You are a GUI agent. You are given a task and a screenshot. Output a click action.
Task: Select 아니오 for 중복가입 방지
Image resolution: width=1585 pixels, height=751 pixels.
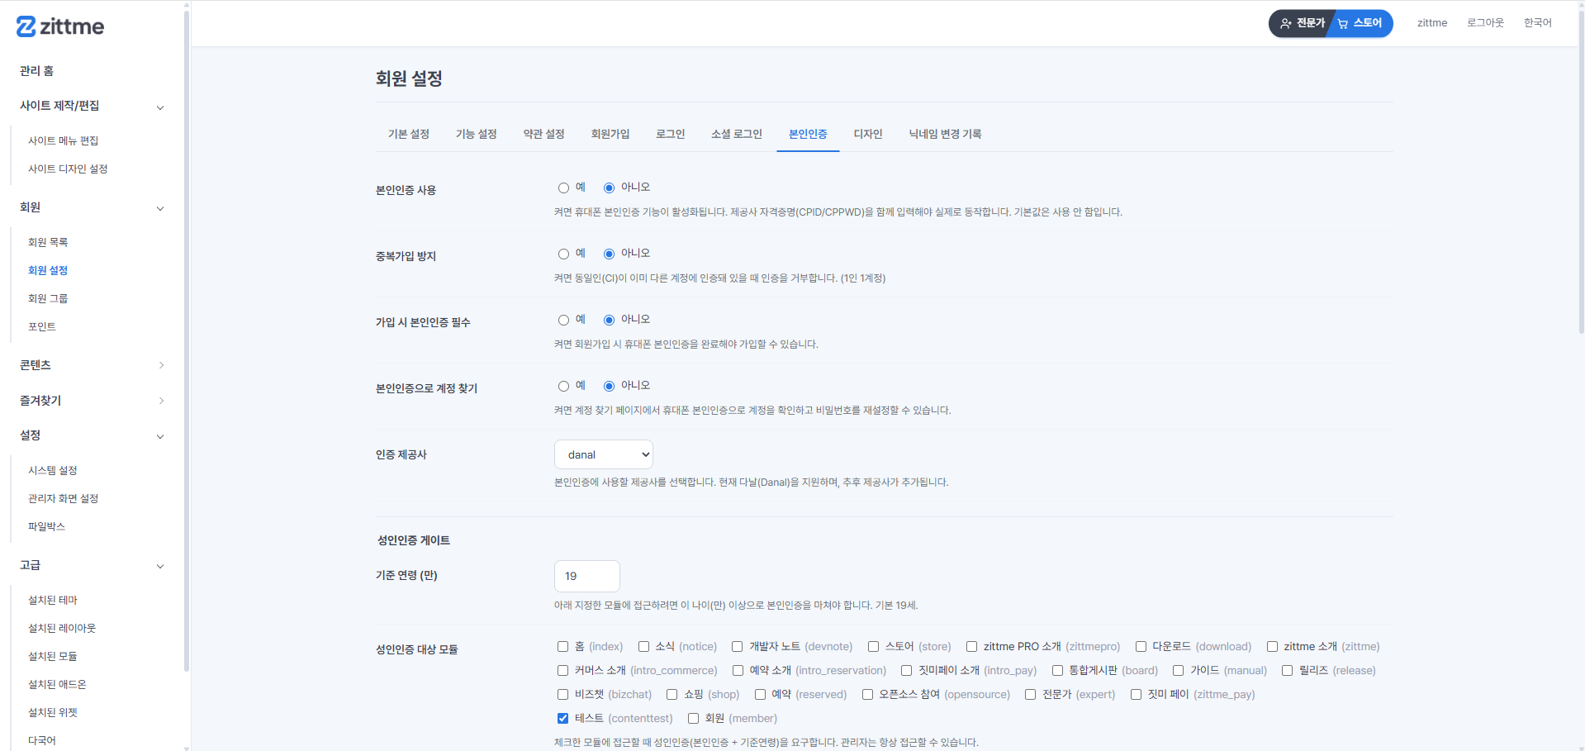tap(609, 254)
